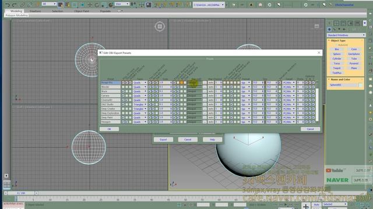Click the Window/Crossing selection icon
Screen dimensions: 373x209
pyautogui.click(x=83, y=5)
